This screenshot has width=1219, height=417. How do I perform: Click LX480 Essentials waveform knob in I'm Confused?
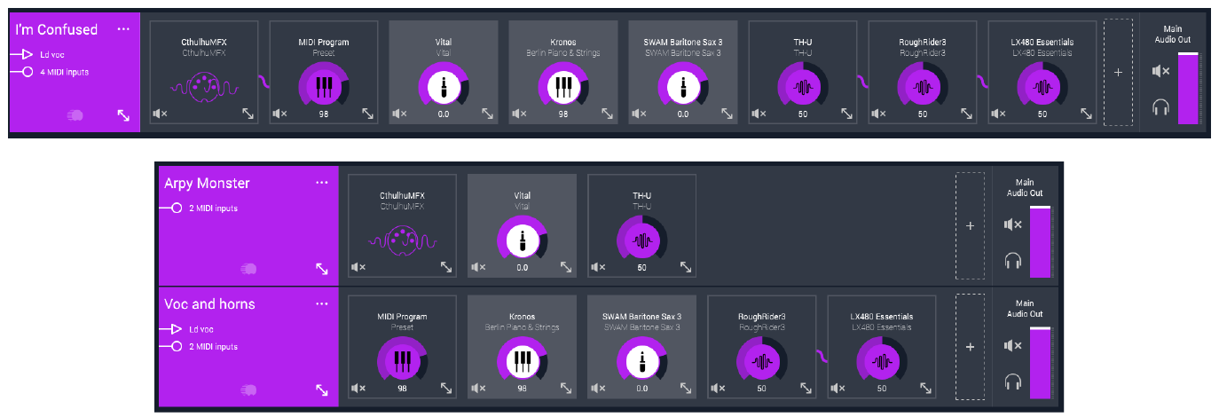[1042, 87]
